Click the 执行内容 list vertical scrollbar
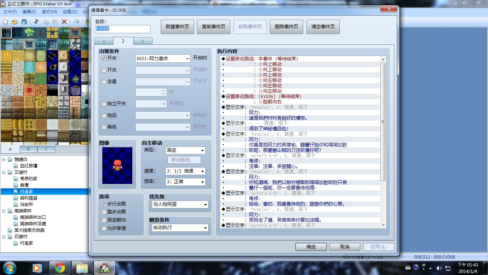The height and width of the screenshot is (275, 488). [x=383, y=142]
